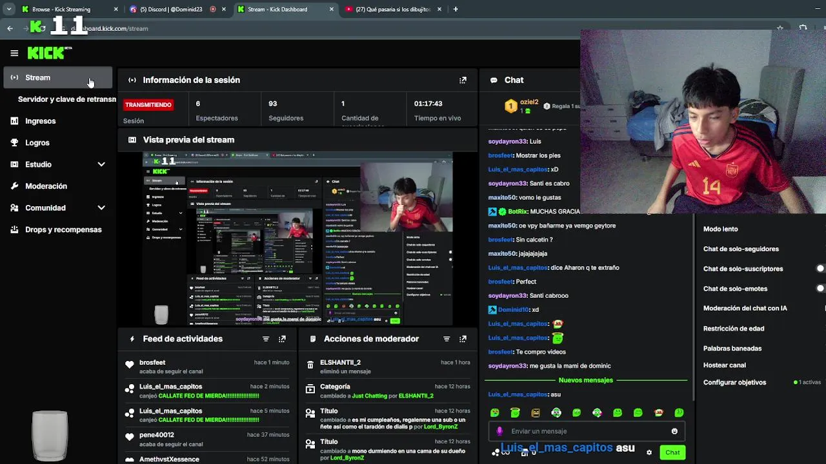Open Chat de solo-seguidores setting
The image size is (826, 464).
click(x=741, y=249)
